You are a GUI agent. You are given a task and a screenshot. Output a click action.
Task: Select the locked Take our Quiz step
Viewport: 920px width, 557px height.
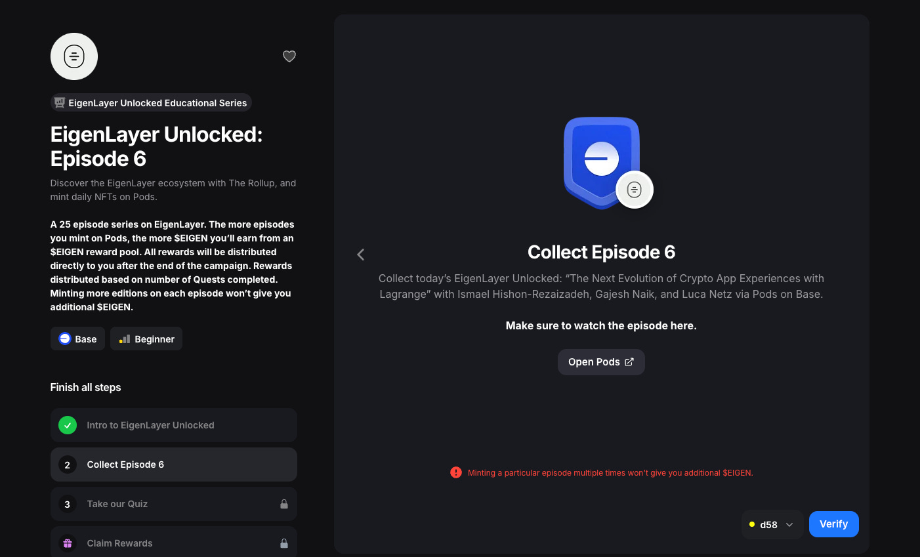[x=174, y=504]
